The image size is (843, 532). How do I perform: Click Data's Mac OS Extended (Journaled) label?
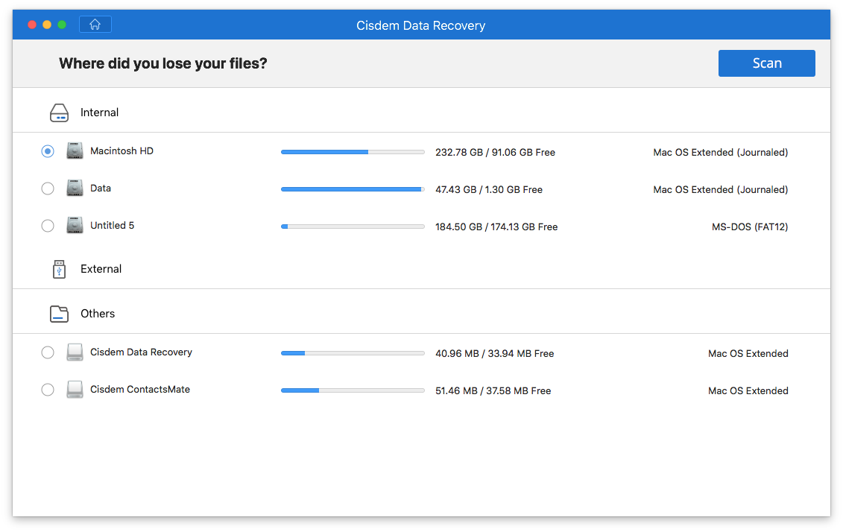(721, 190)
